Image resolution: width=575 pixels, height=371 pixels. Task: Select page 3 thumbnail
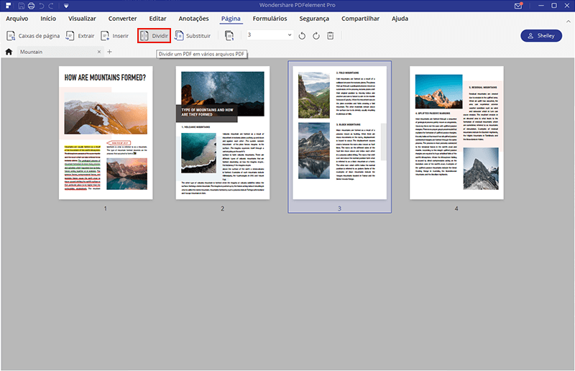[339, 133]
